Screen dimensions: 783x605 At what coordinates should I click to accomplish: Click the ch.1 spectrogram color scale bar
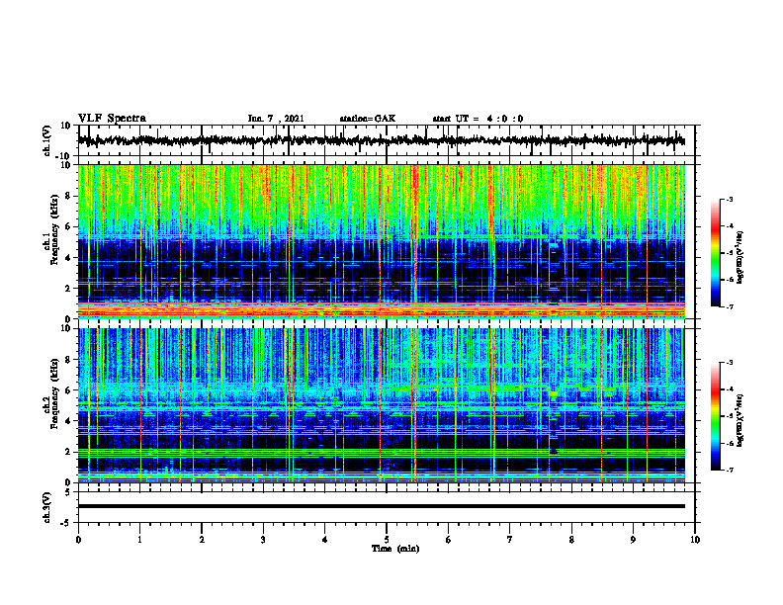(x=715, y=253)
